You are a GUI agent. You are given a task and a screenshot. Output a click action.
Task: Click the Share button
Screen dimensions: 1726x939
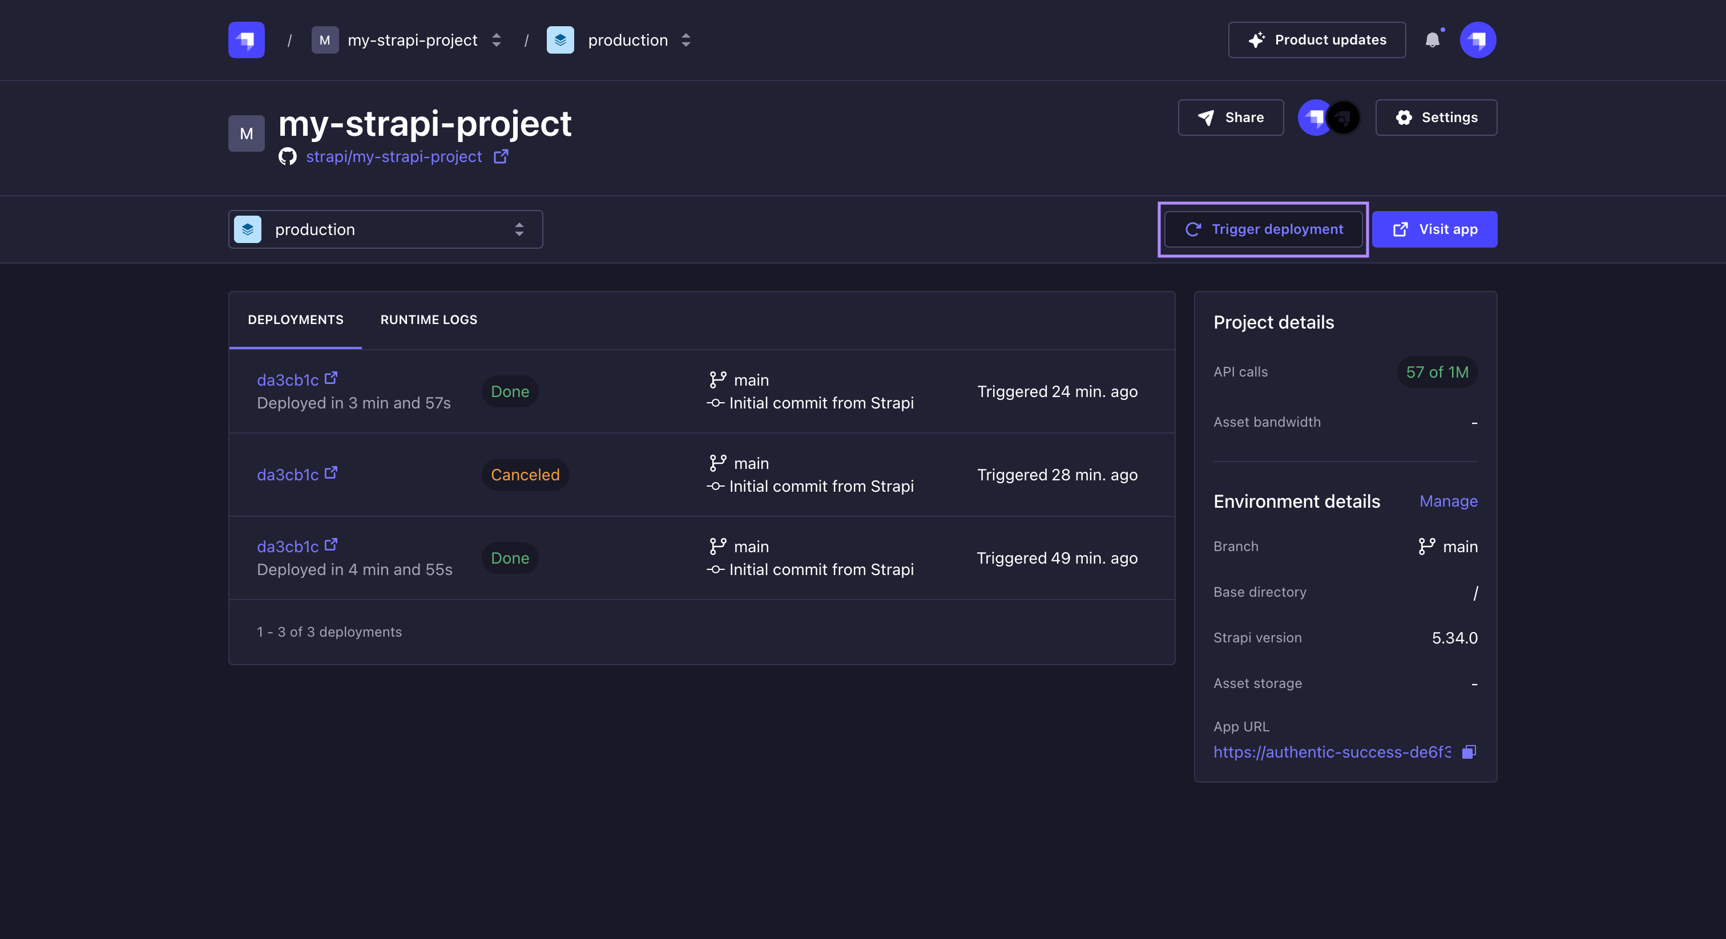point(1230,118)
